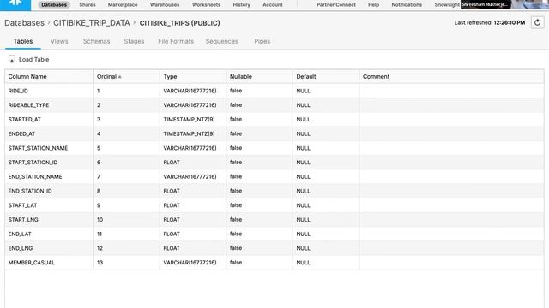This screenshot has width=549, height=308.
Task: Select the START_STATION_ID row
Action: click(274, 163)
